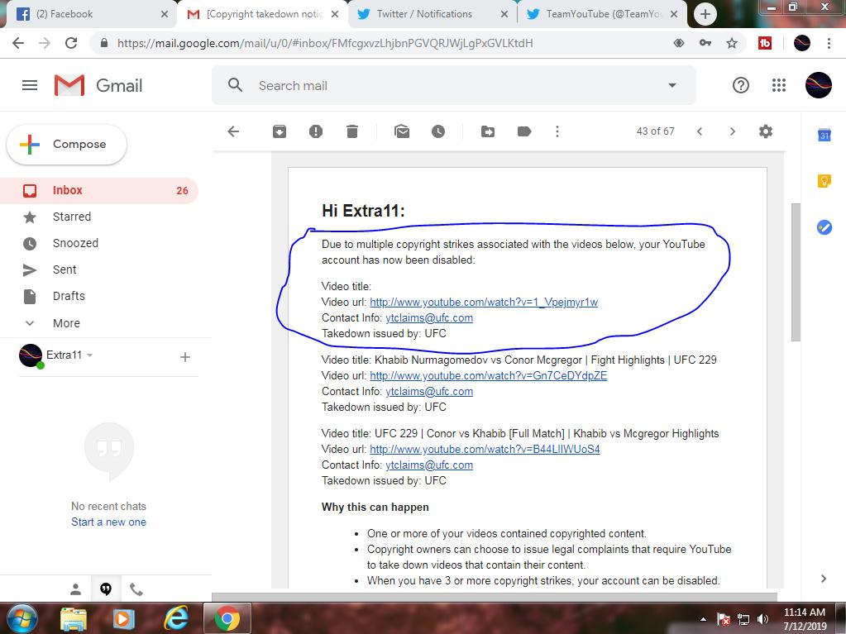Open the Labels icon

(524, 131)
